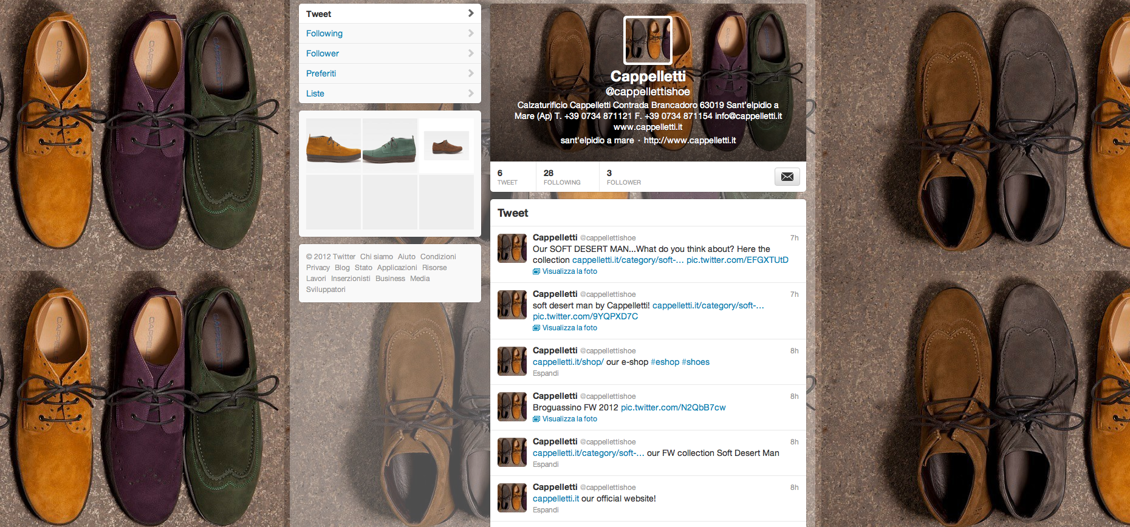Open Condizioni footer link
This screenshot has height=527, width=1130.
click(438, 257)
